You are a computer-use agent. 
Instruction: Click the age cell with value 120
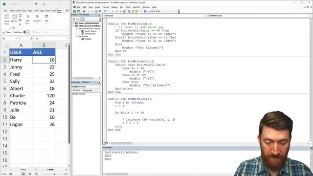[x=44, y=96]
